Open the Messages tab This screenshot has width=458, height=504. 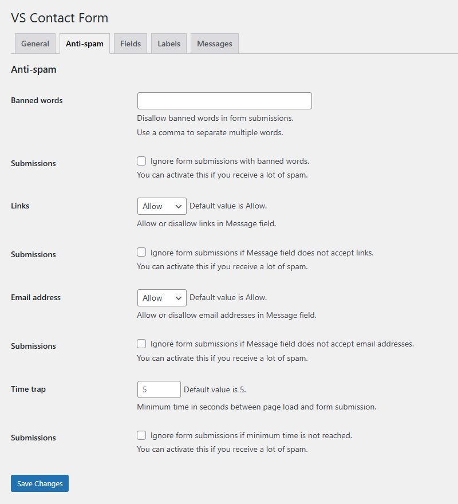pos(214,43)
